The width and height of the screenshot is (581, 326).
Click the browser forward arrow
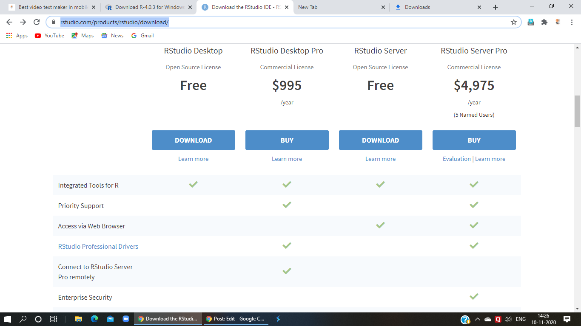[23, 22]
